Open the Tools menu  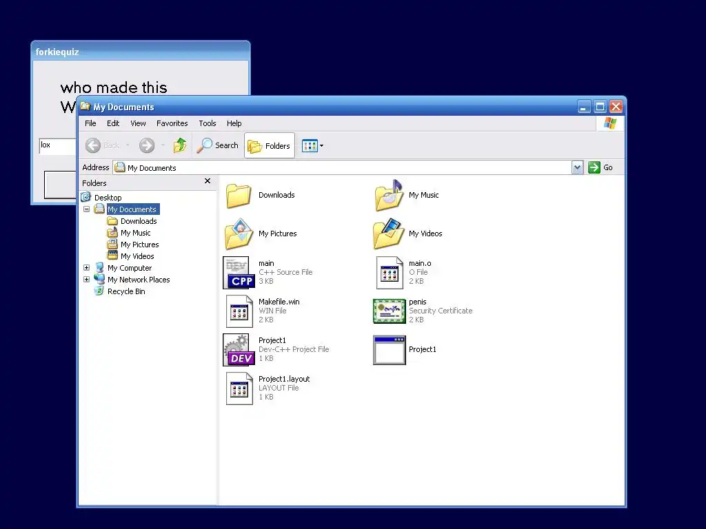(207, 123)
